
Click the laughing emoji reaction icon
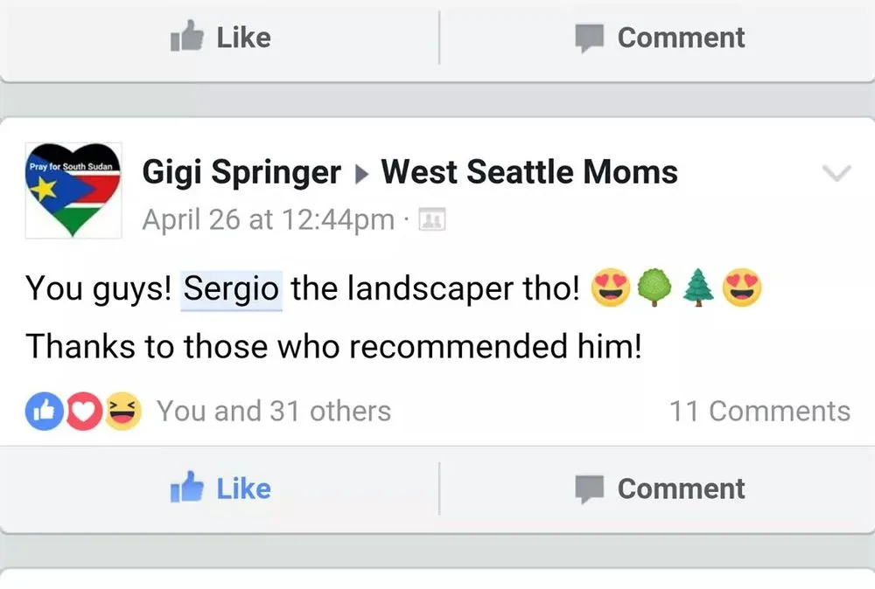click(x=121, y=411)
